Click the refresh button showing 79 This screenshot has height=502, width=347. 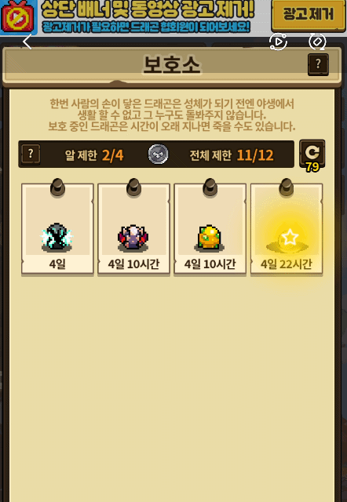(312, 155)
